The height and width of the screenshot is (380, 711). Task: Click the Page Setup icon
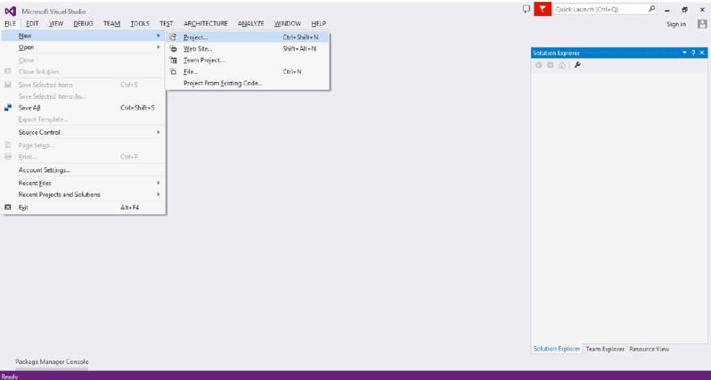click(8, 145)
